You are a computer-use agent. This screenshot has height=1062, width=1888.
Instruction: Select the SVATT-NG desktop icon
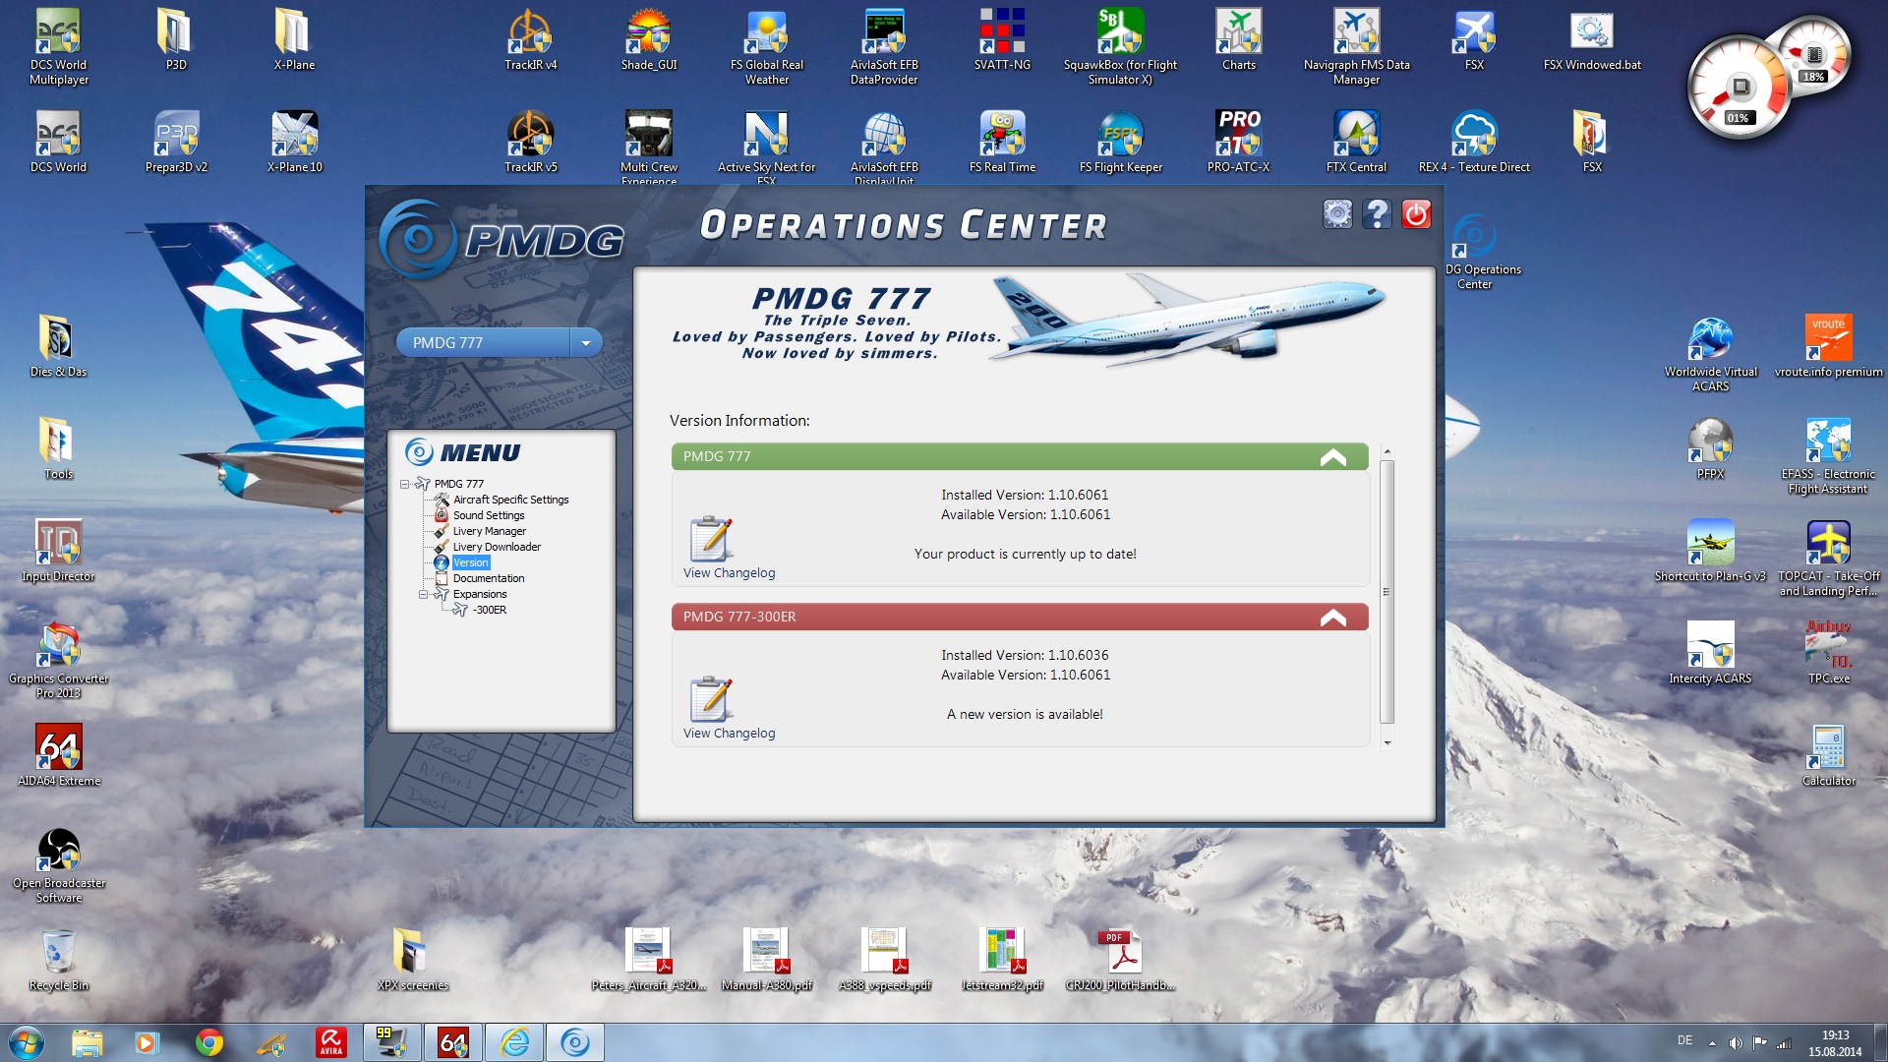(x=1003, y=39)
